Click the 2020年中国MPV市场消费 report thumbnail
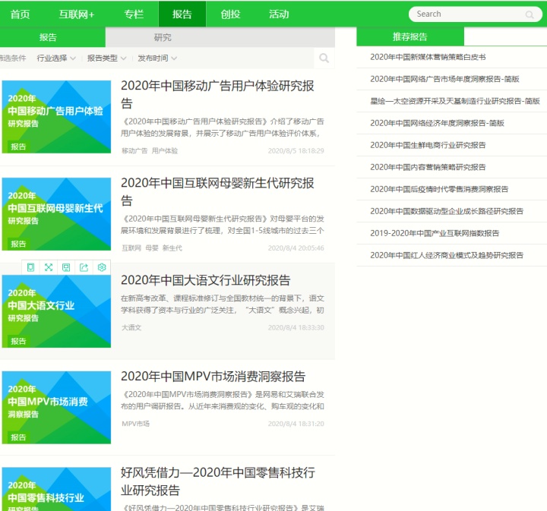 pos(56,407)
